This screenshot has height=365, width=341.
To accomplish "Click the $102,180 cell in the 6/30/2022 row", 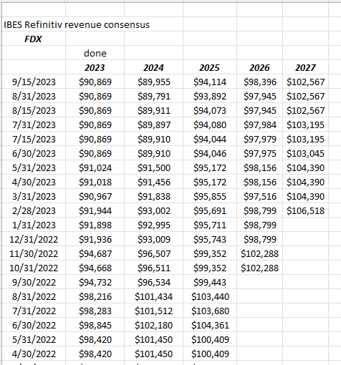I will (154, 325).
